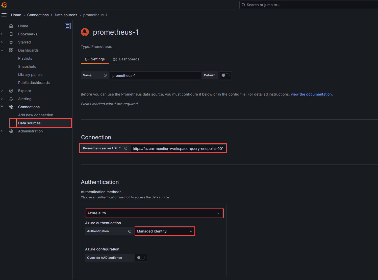Click the Starred star icon
Image resolution: width=378 pixels, height=280 pixels.
tap(11, 42)
